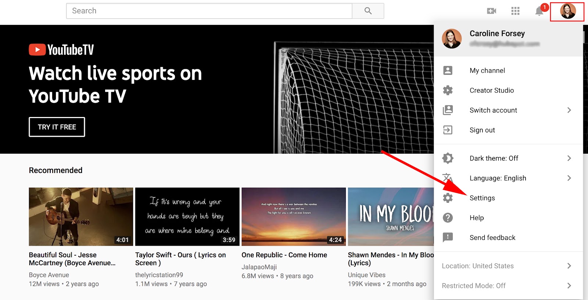
Task: Open the JalapaoMaji channel link
Action: tap(259, 267)
